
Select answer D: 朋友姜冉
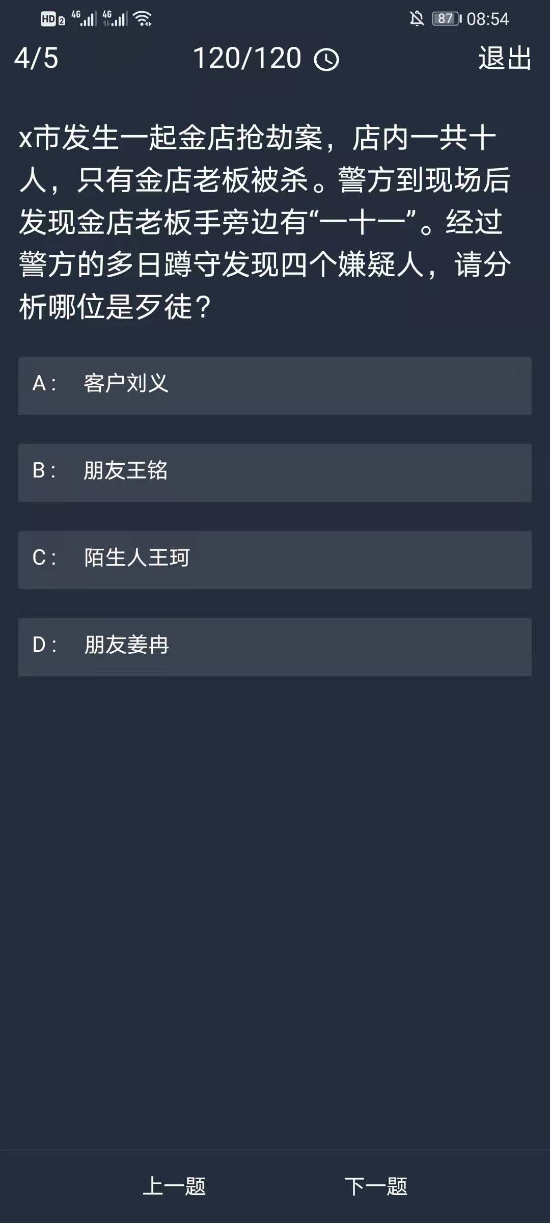pyautogui.click(x=275, y=647)
